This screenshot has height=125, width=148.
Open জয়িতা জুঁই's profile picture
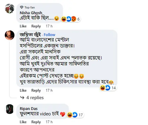10,35
